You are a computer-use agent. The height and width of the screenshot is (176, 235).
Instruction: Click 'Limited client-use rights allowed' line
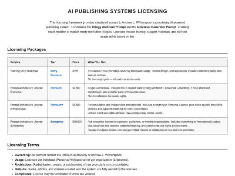point(125,113)
